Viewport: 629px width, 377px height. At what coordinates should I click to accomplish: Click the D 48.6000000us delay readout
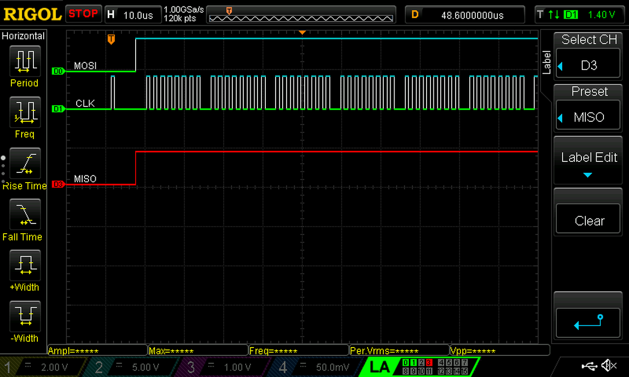464,15
